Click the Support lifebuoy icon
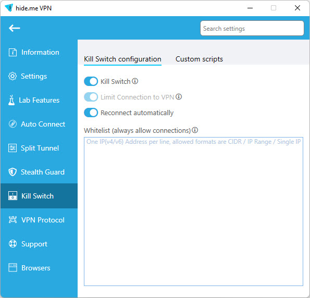 click(13, 244)
